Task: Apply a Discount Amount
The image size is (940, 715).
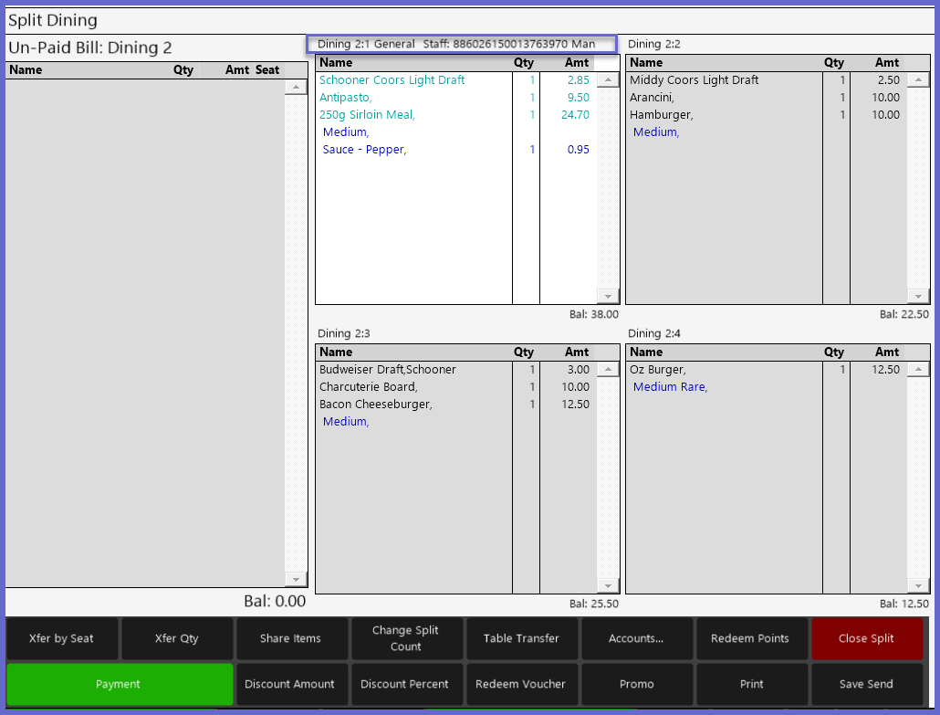Action: point(291,684)
